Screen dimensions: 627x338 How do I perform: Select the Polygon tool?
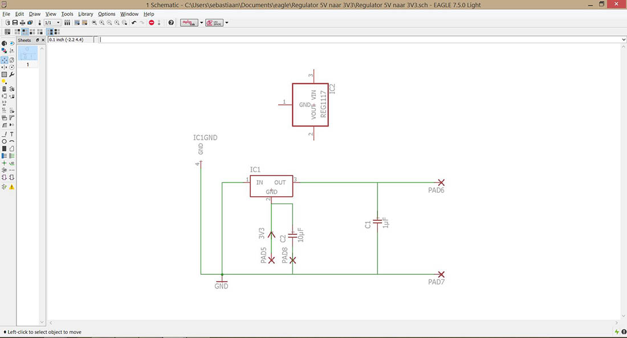(11, 148)
